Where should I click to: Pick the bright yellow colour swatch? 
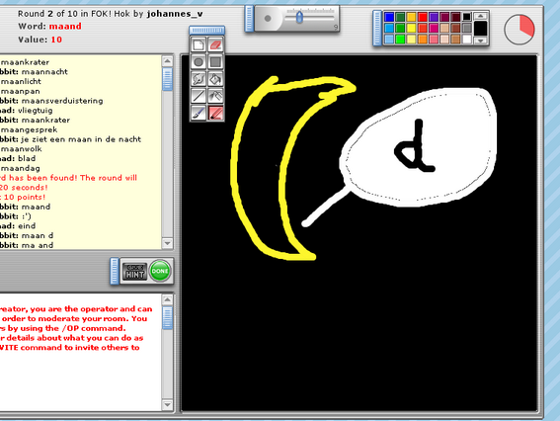(412, 28)
